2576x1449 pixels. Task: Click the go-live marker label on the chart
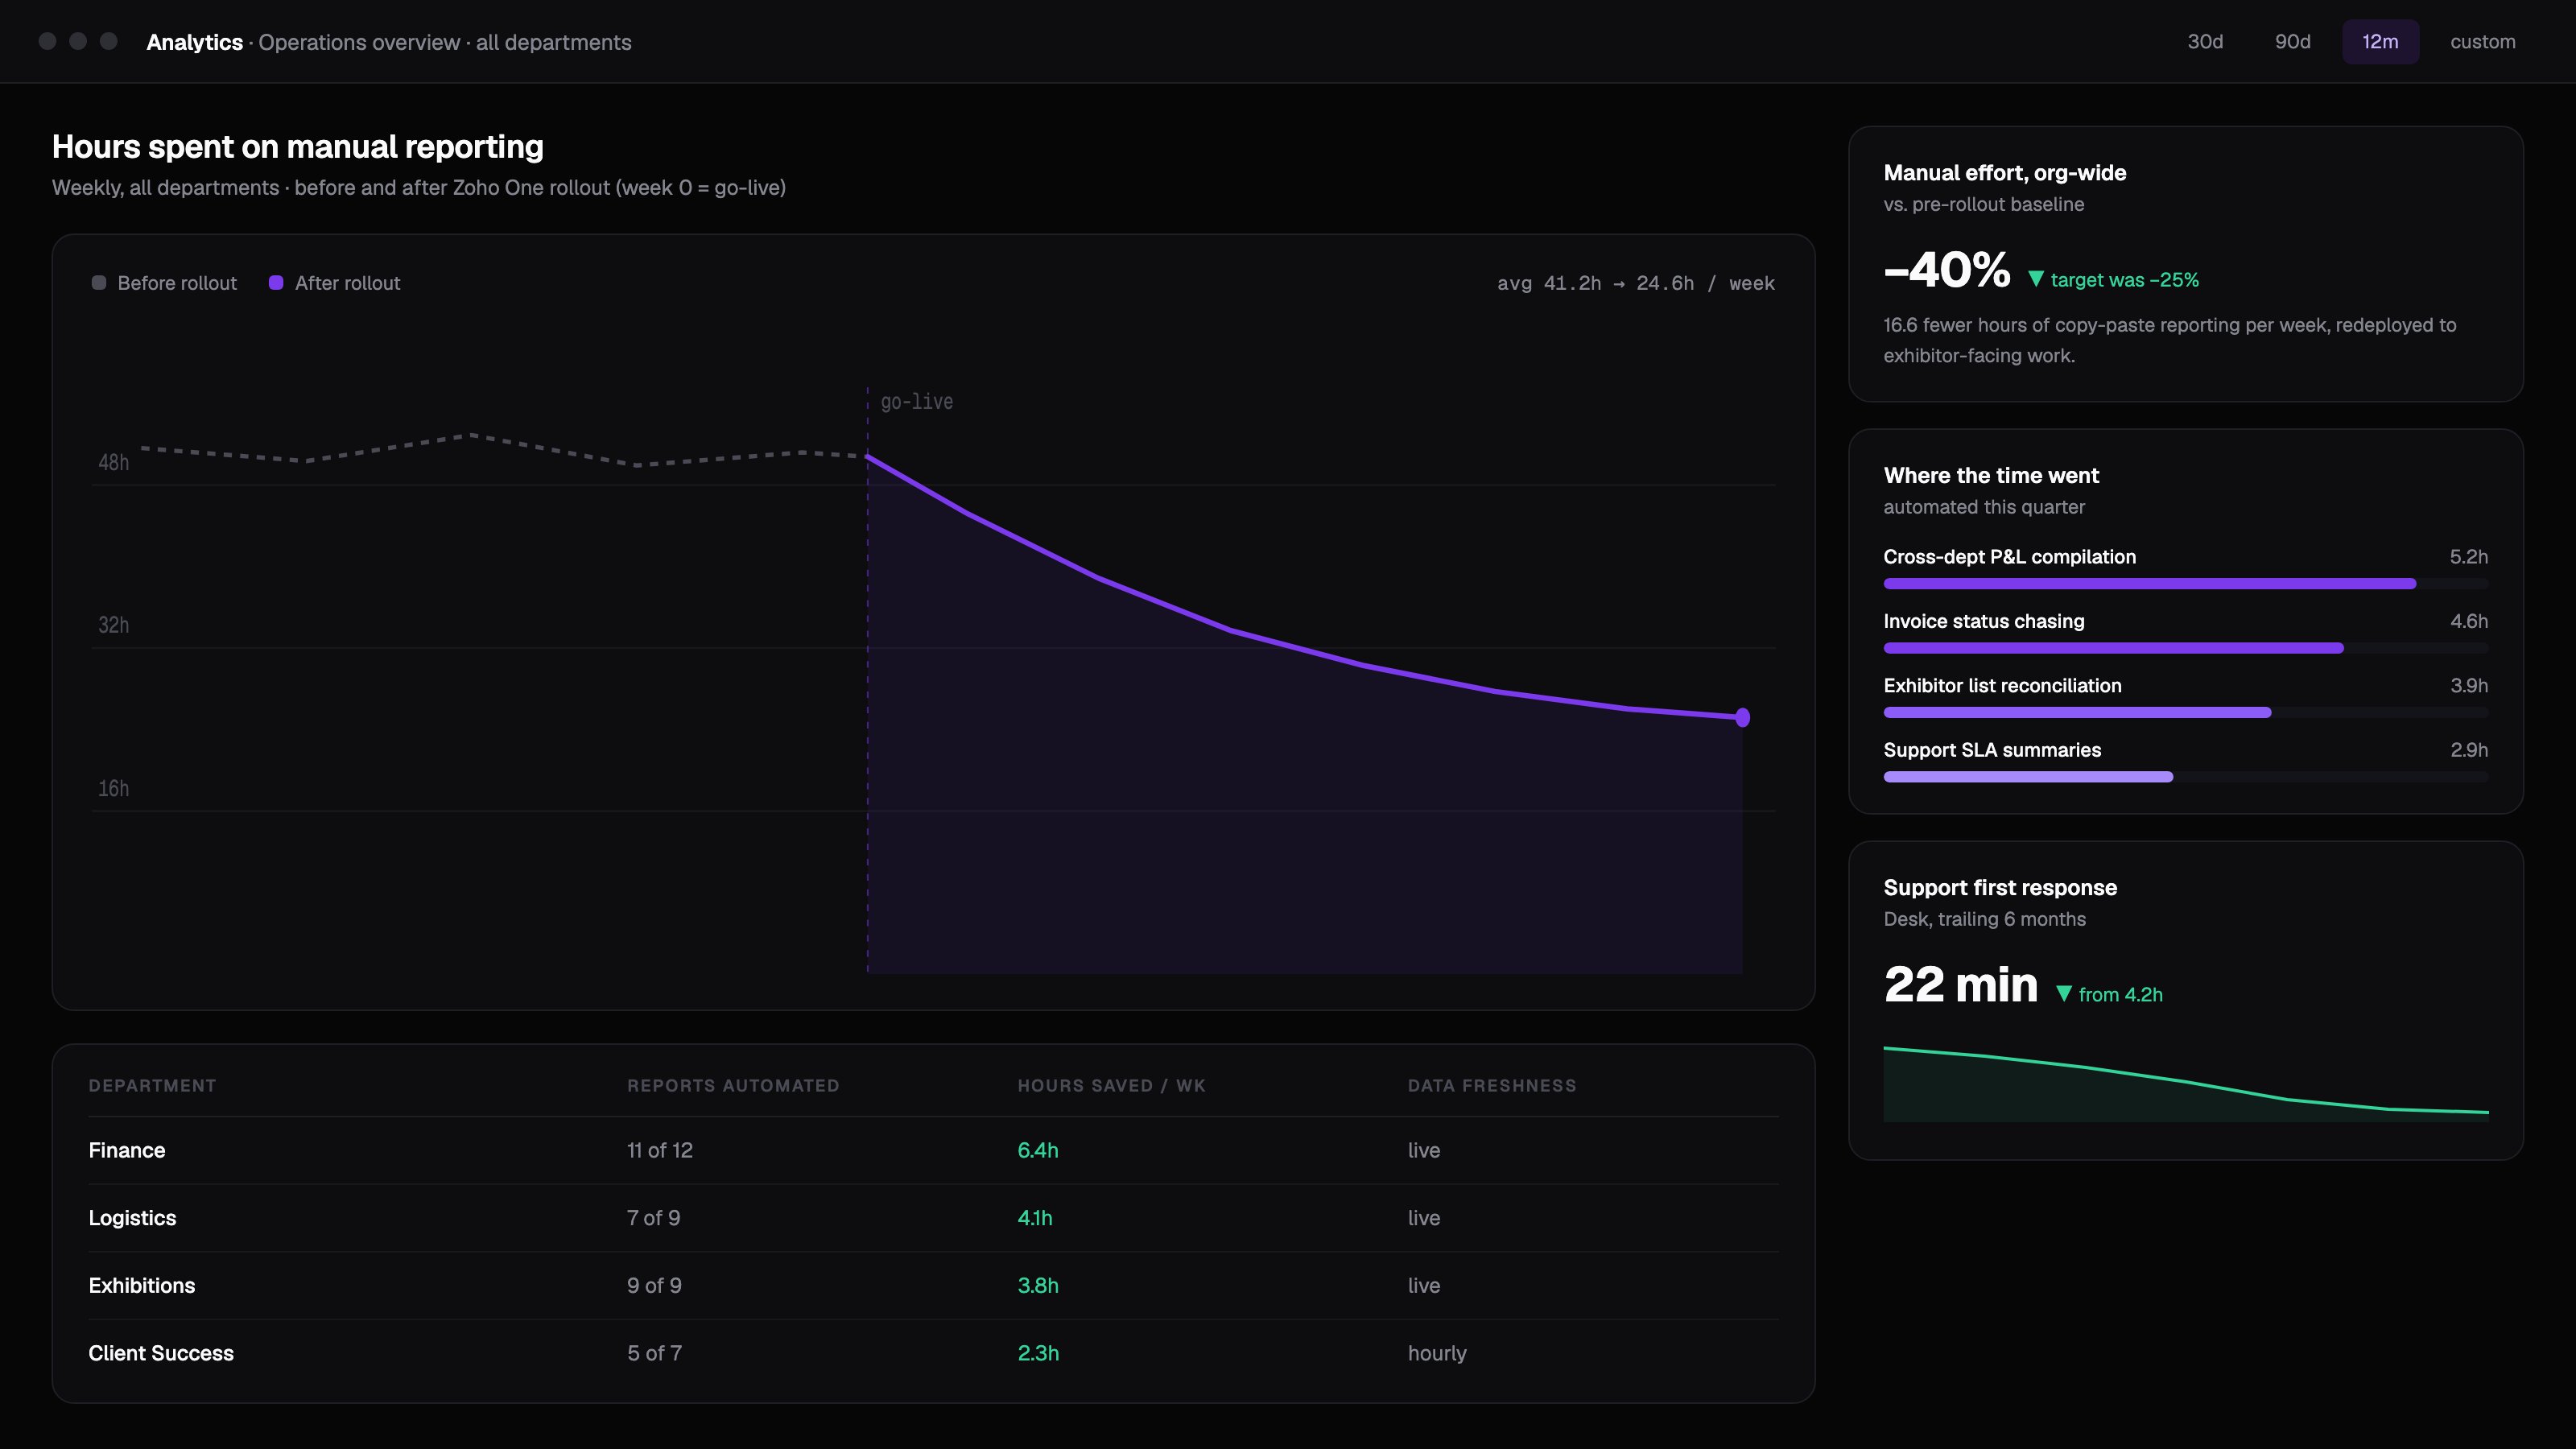pyautogui.click(x=916, y=402)
